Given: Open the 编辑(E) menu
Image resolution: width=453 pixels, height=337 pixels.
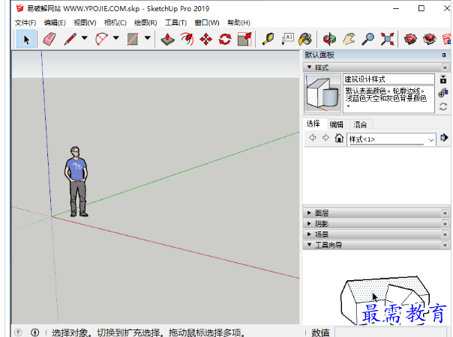Looking at the screenshot, I should 55,22.
